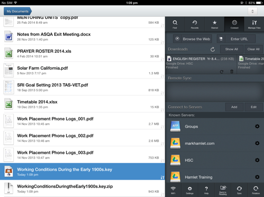
Task: Open the MENTORING UNITS copy.pdf file
Action: tap(82, 22)
